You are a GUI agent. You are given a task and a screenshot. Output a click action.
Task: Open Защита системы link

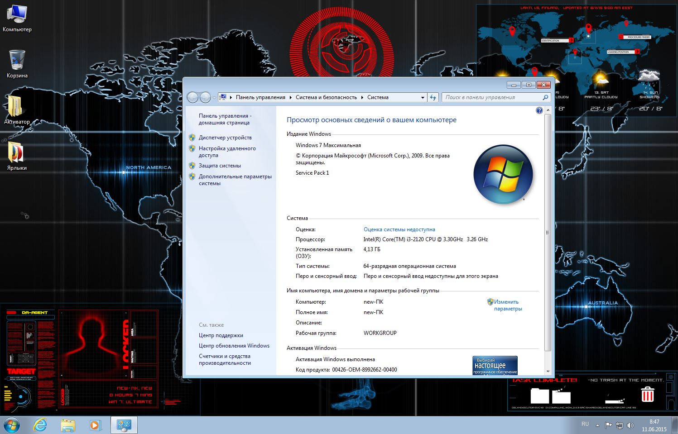[220, 166]
